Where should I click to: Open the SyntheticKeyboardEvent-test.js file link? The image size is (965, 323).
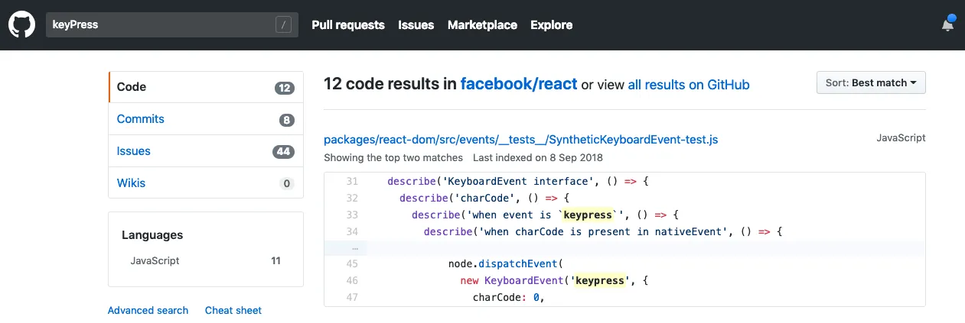click(520, 140)
